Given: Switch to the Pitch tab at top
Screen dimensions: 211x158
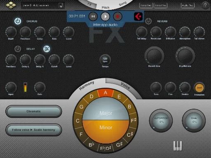Looking at the screenshot, I should tap(105, 7).
